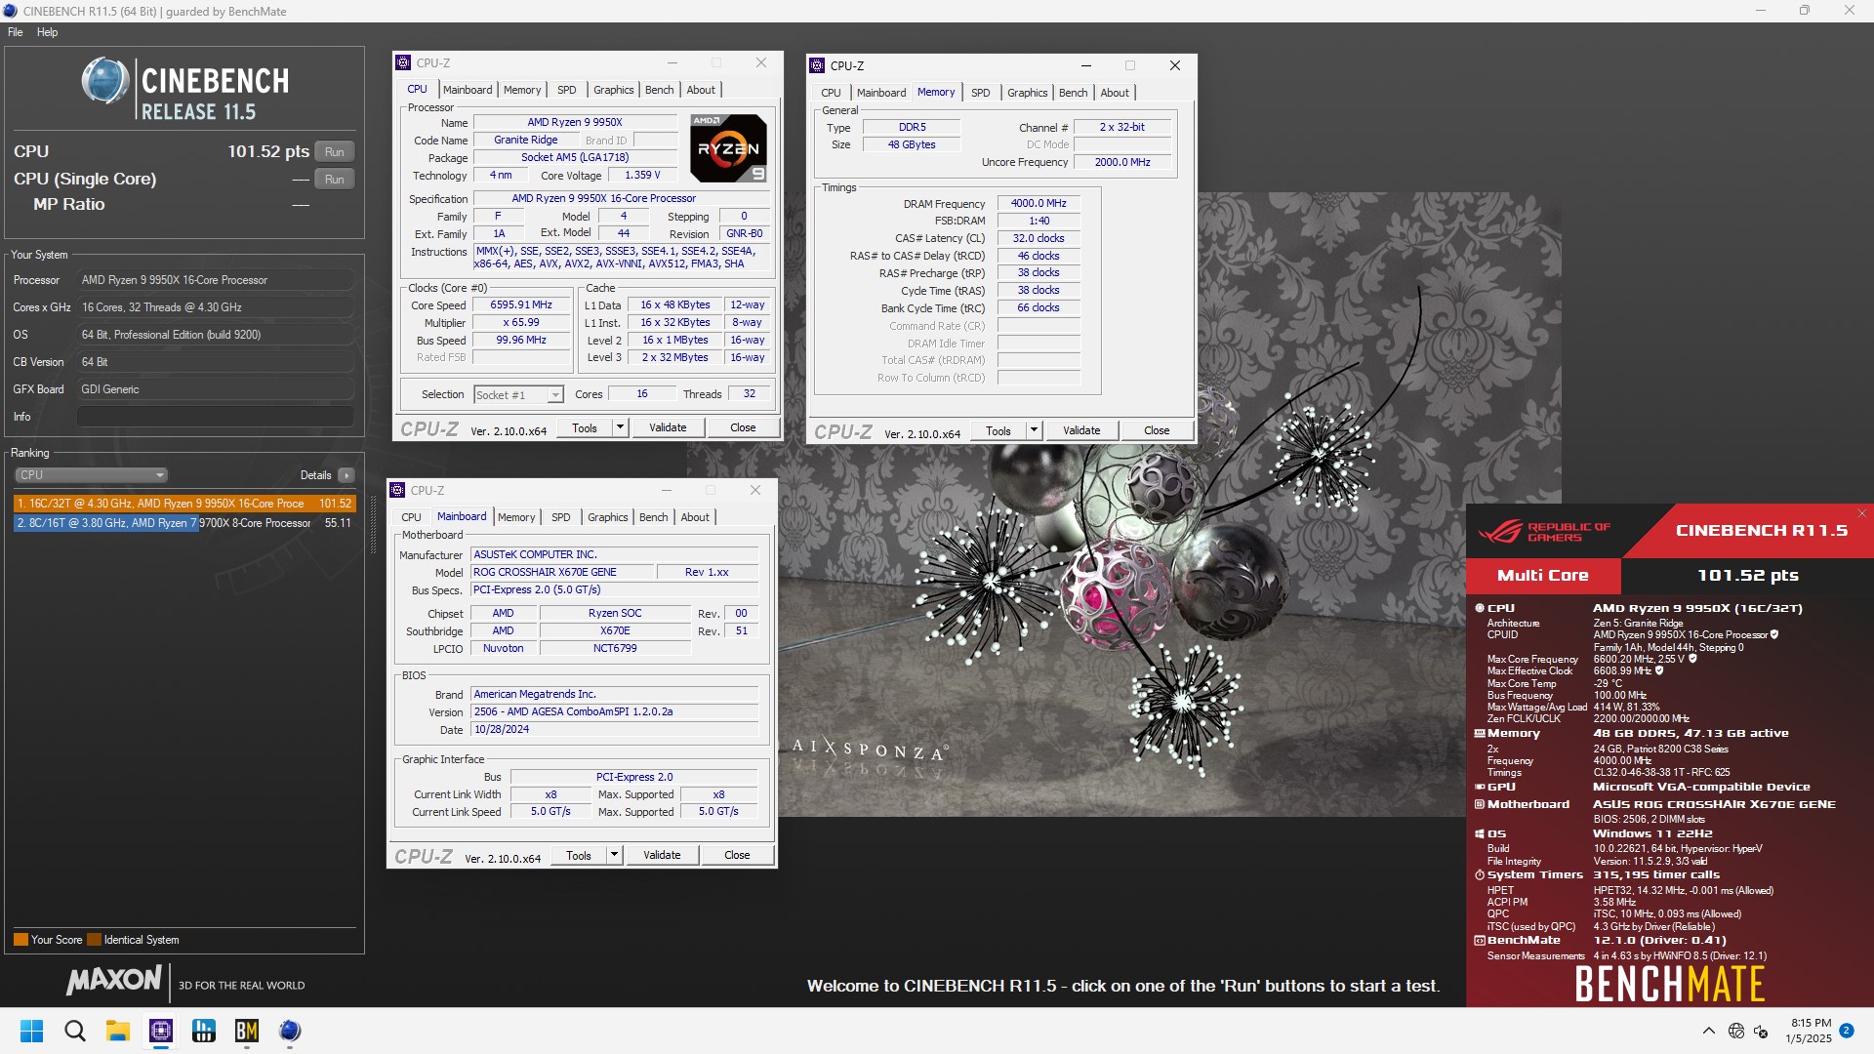Viewport: 1874px width, 1054px height.
Task: Click the Core Speed value 6595.91 MHz
Action: pos(520,305)
